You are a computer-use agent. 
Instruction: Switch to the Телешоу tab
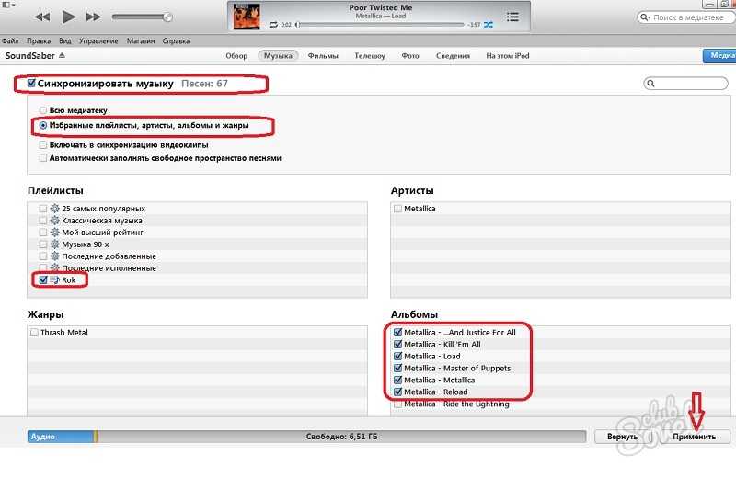[370, 56]
